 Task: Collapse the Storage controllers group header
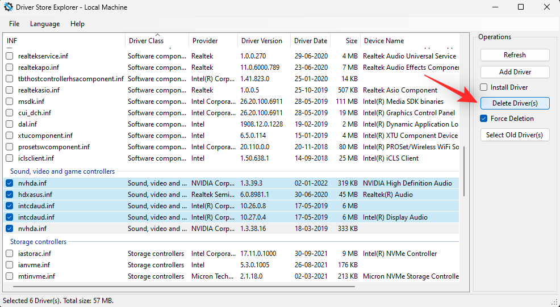coord(39,242)
